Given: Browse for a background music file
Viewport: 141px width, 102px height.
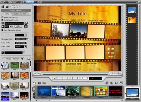Looking at the screenshot, I should (26, 23).
